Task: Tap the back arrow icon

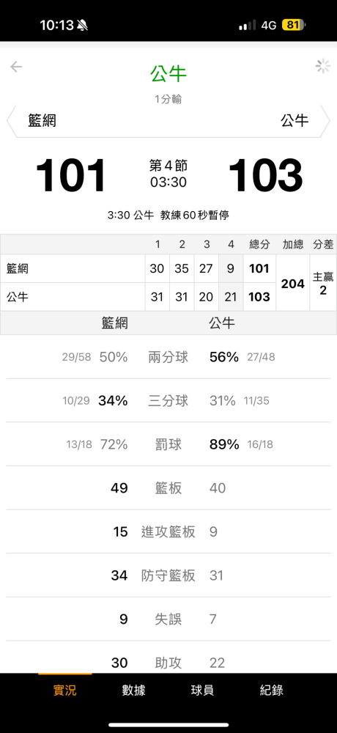Action: click(16, 67)
